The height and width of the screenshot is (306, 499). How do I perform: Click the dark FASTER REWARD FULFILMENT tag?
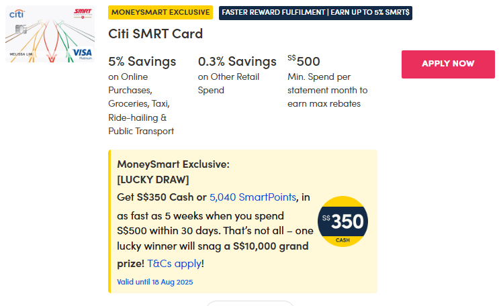[316, 12]
